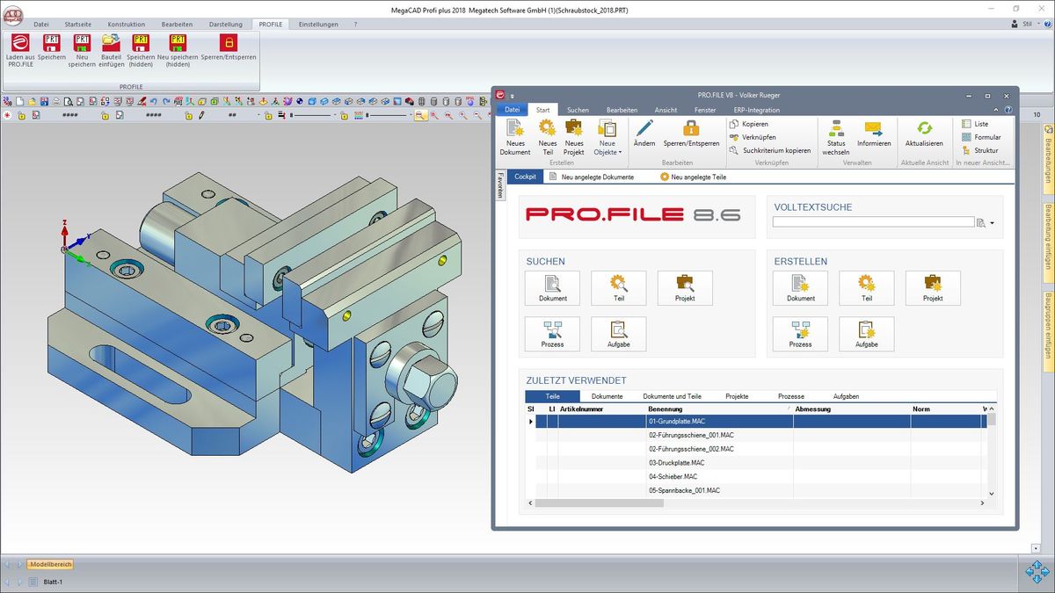Open the Prozess search tile under SUCHEN
The height and width of the screenshot is (593, 1055).
pos(552,334)
